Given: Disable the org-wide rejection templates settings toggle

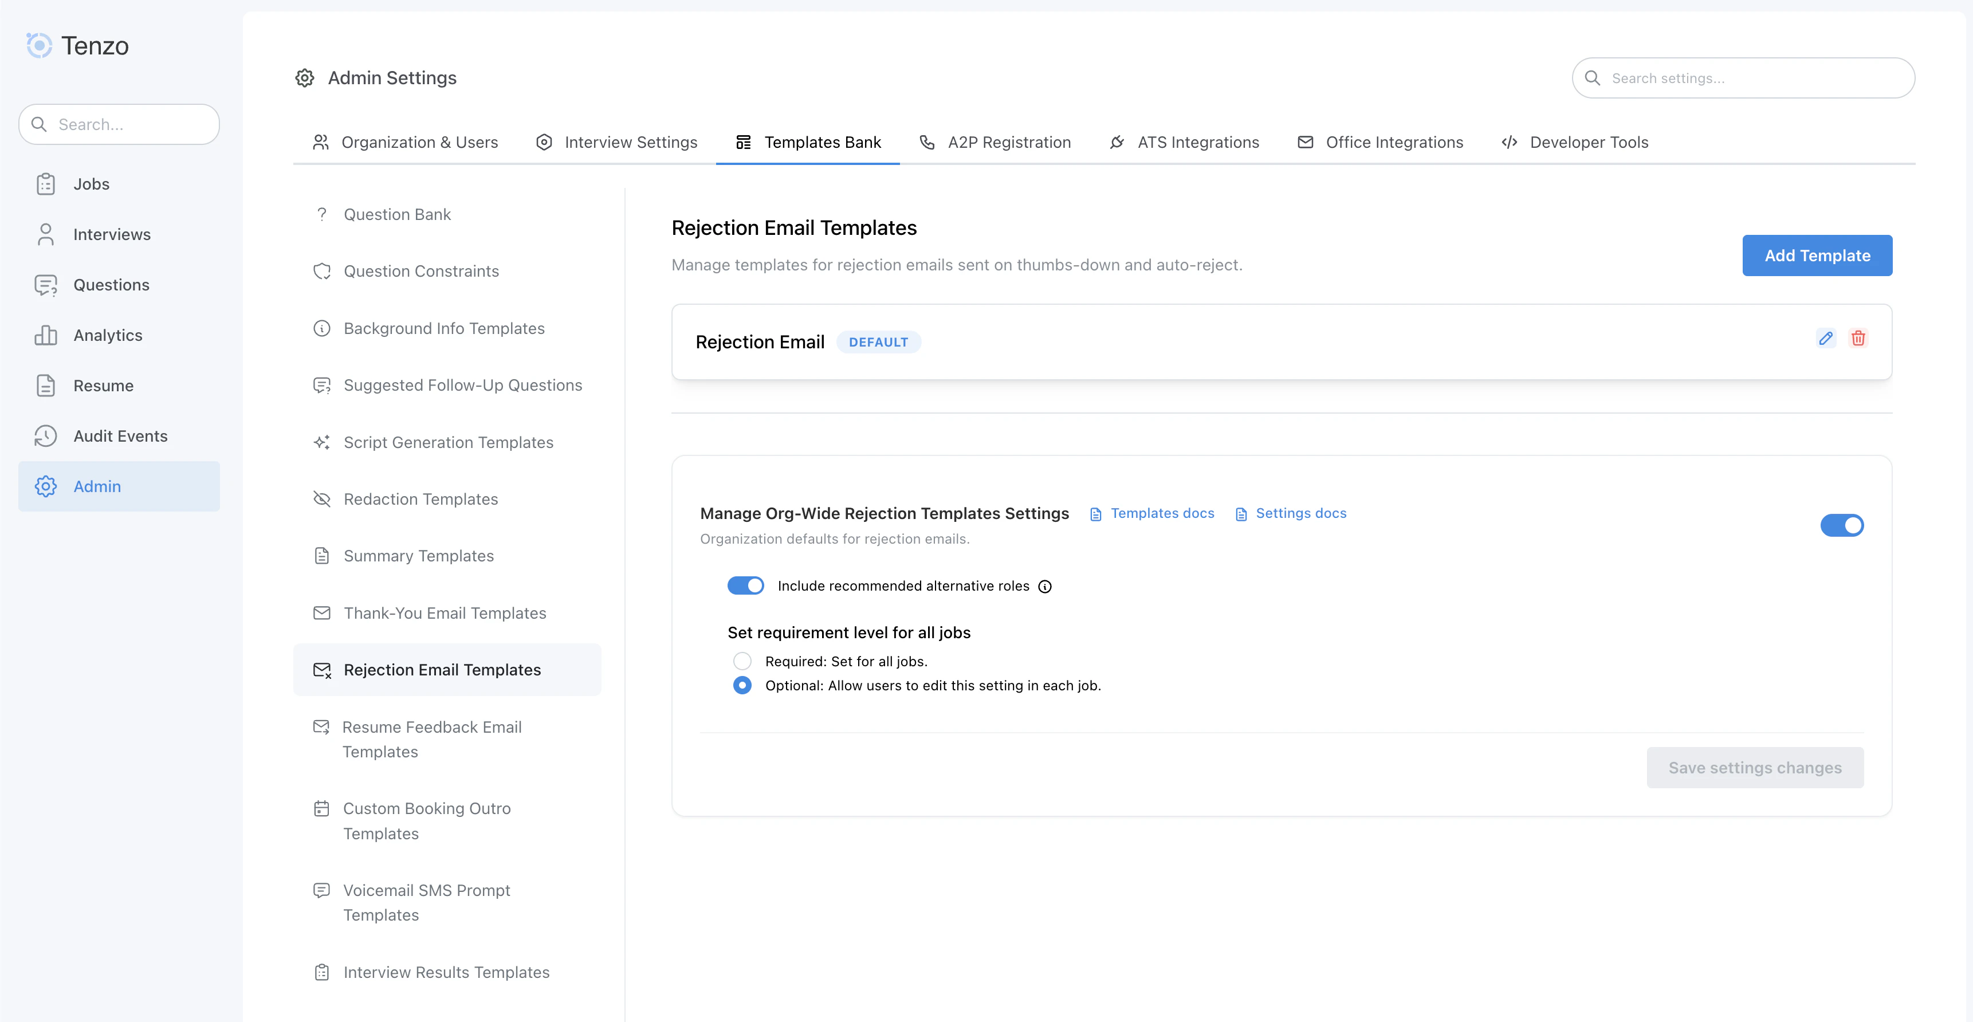Looking at the screenshot, I should (1841, 525).
